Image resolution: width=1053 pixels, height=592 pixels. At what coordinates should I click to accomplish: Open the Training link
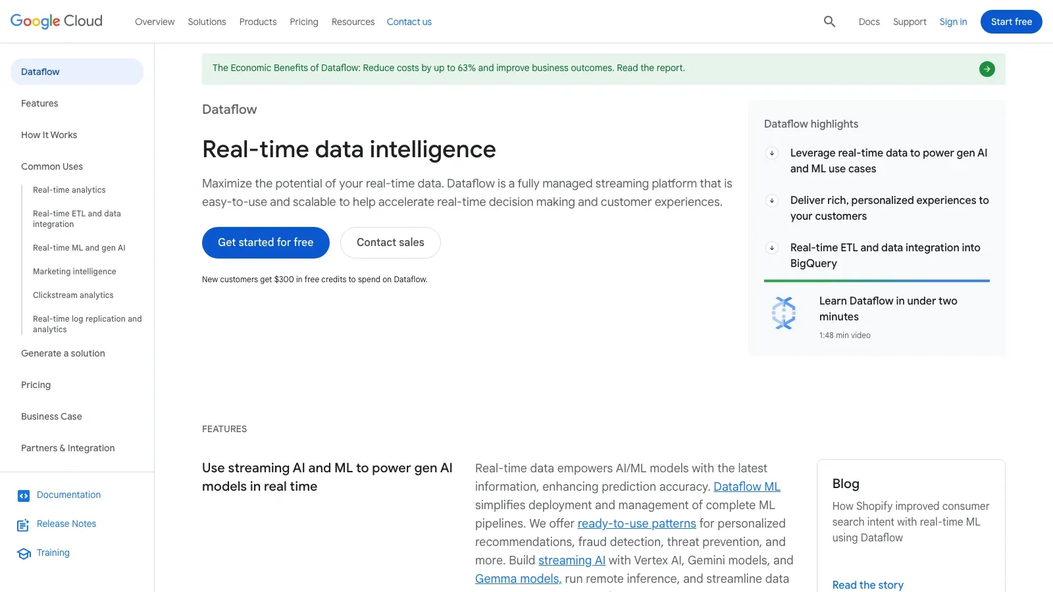coord(53,553)
